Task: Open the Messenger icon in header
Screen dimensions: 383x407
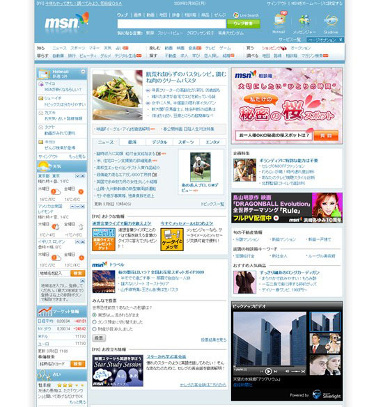Action: coord(304,21)
